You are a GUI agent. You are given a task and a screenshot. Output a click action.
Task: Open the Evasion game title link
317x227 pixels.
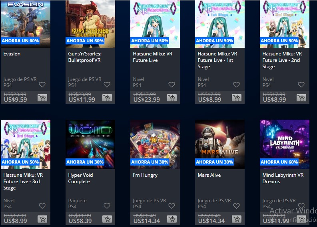pyautogui.click(x=12, y=54)
